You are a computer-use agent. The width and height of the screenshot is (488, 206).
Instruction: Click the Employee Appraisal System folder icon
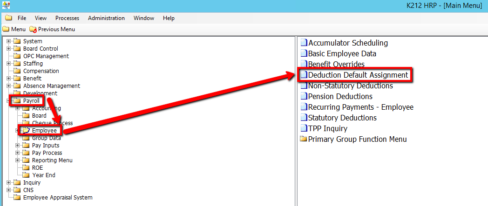pyautogui.click(x=17, y=198)
